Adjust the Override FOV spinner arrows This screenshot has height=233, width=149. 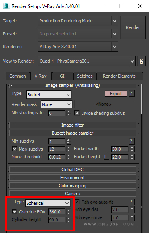[x=68, y=212]
